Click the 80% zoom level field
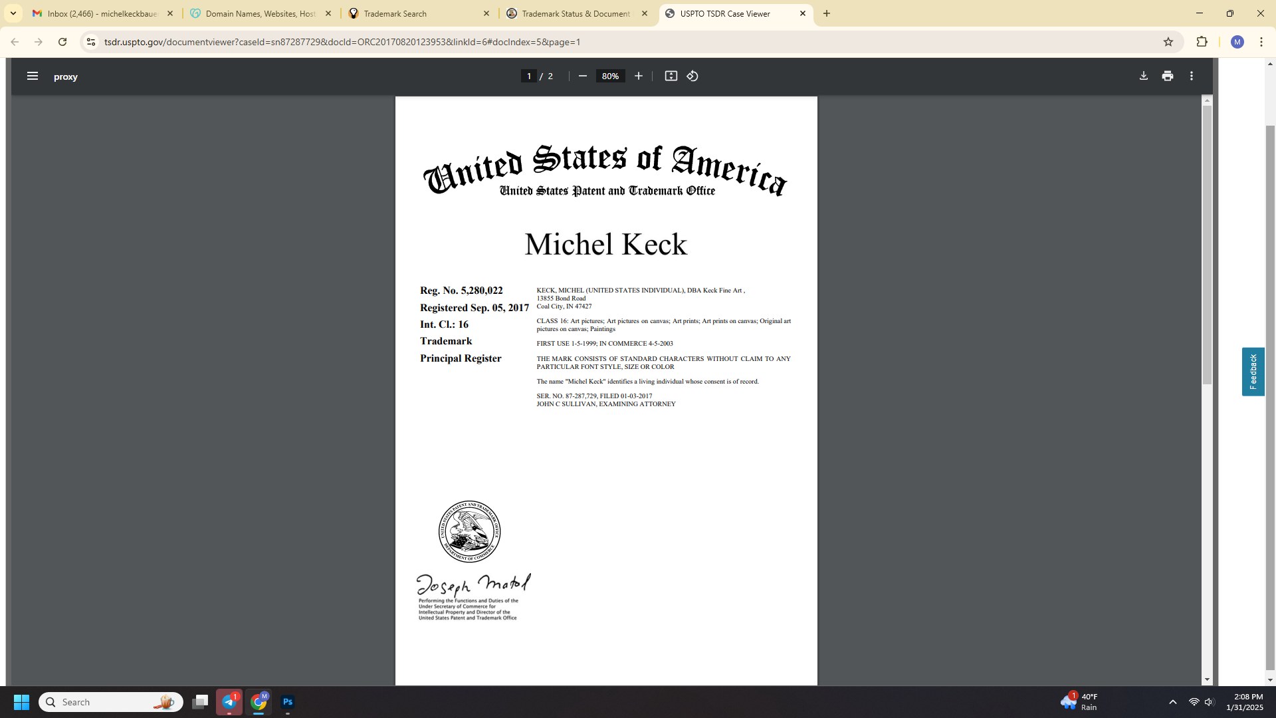Viewport: 1276px width, 718px height. point(610,76)
